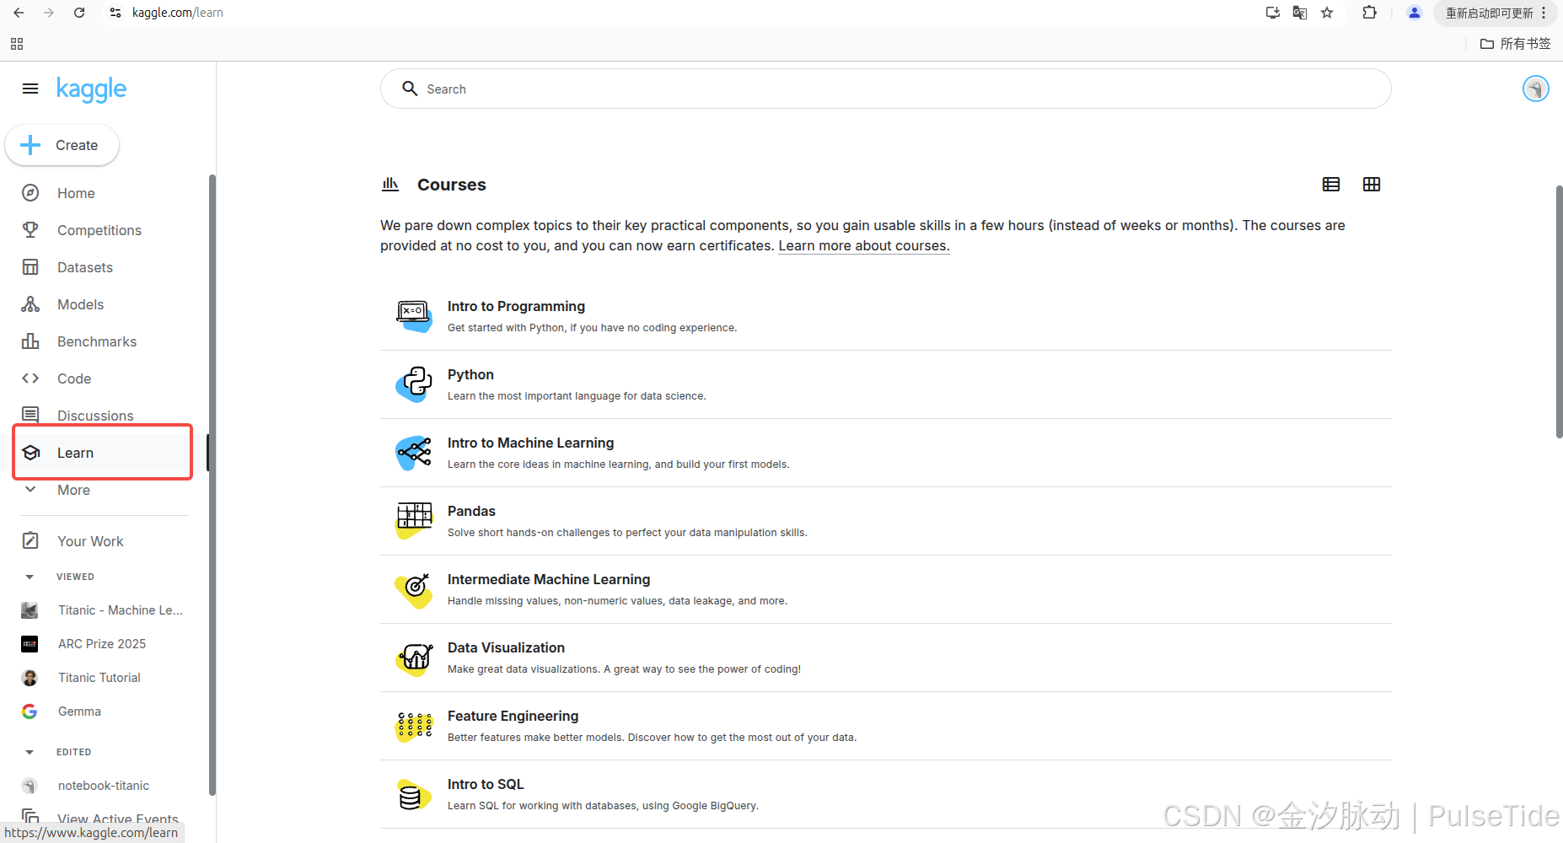Click the search magnifier icon
Viewport: 1563px width, 843px height.
pos(410,89)
